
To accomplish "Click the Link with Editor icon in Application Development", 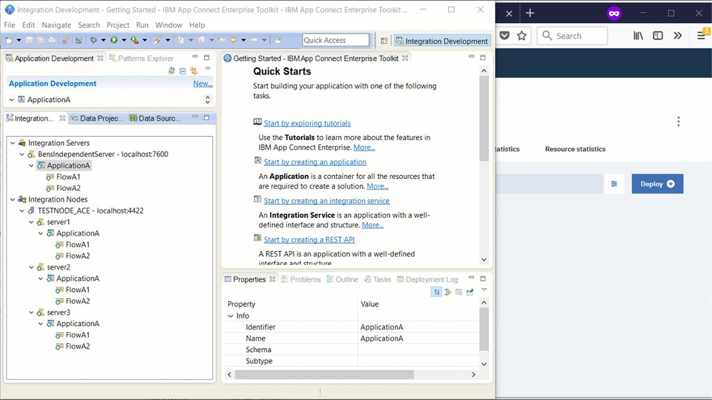I will (x=194, y=70).
